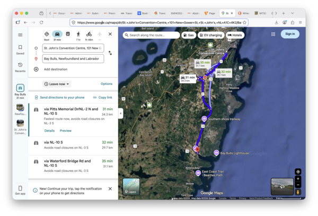Click the Pegman Street View icon
Screen dimensions: 318x216
298,192
